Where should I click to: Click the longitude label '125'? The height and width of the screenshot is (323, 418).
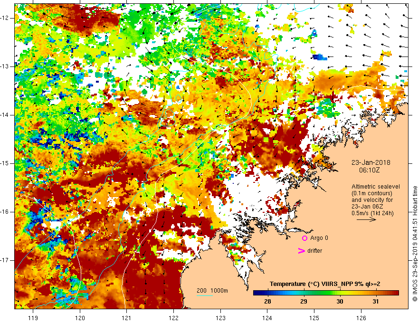point(314,318)
